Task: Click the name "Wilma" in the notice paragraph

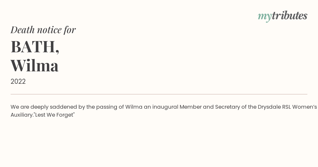Action: coord(134,107)
